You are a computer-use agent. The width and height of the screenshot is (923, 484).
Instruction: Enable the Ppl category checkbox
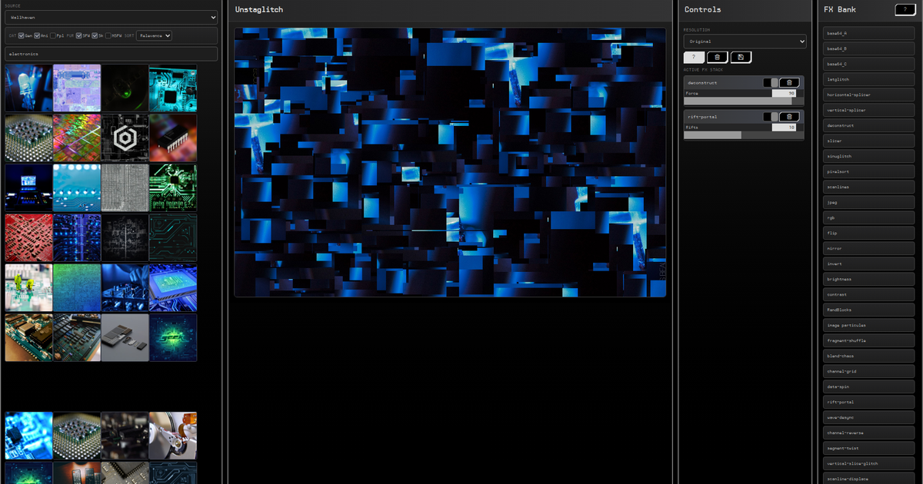click(53, 35)
